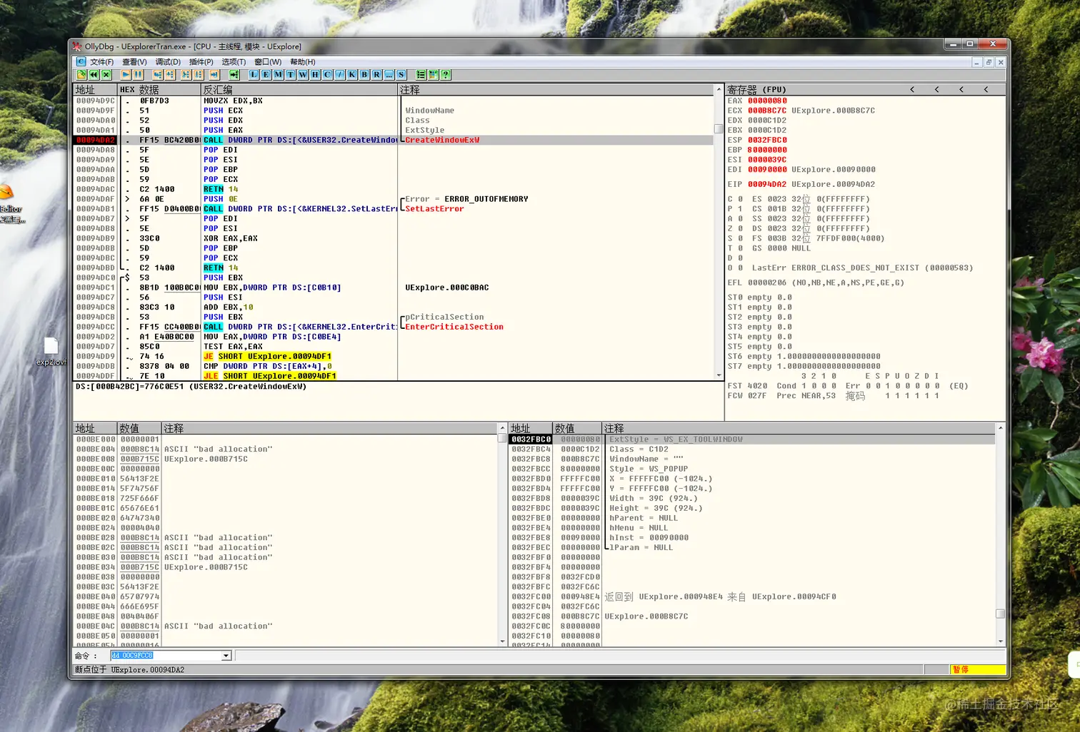This screenshot has height=732, width=1080.
Task: Click the disassembly 注释 column header
Action: (556, 90)
